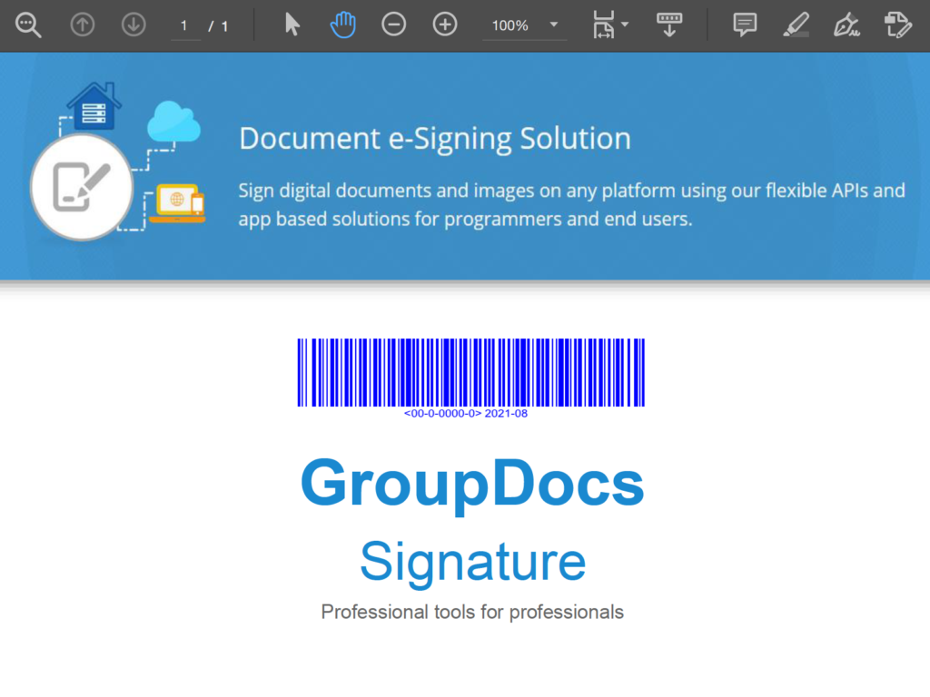Zoom out using the minus button

(x=393, y=25)
